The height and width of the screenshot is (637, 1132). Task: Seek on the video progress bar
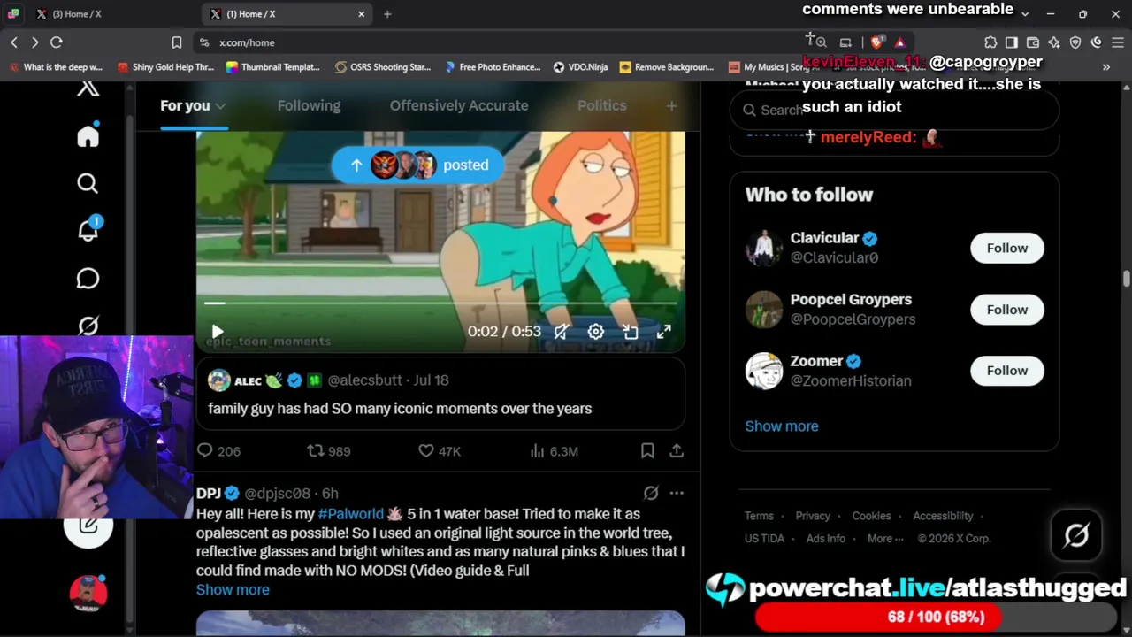pyautogui.click(x=440, y=303)
